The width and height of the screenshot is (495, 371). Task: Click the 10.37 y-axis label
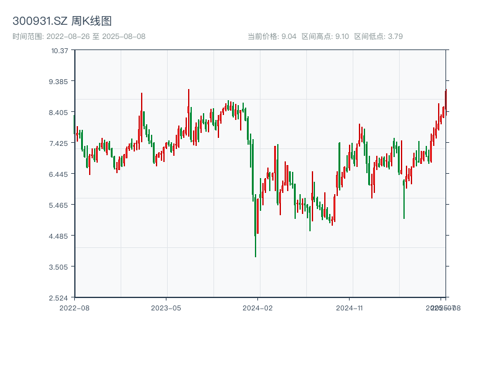coord(60,51)
